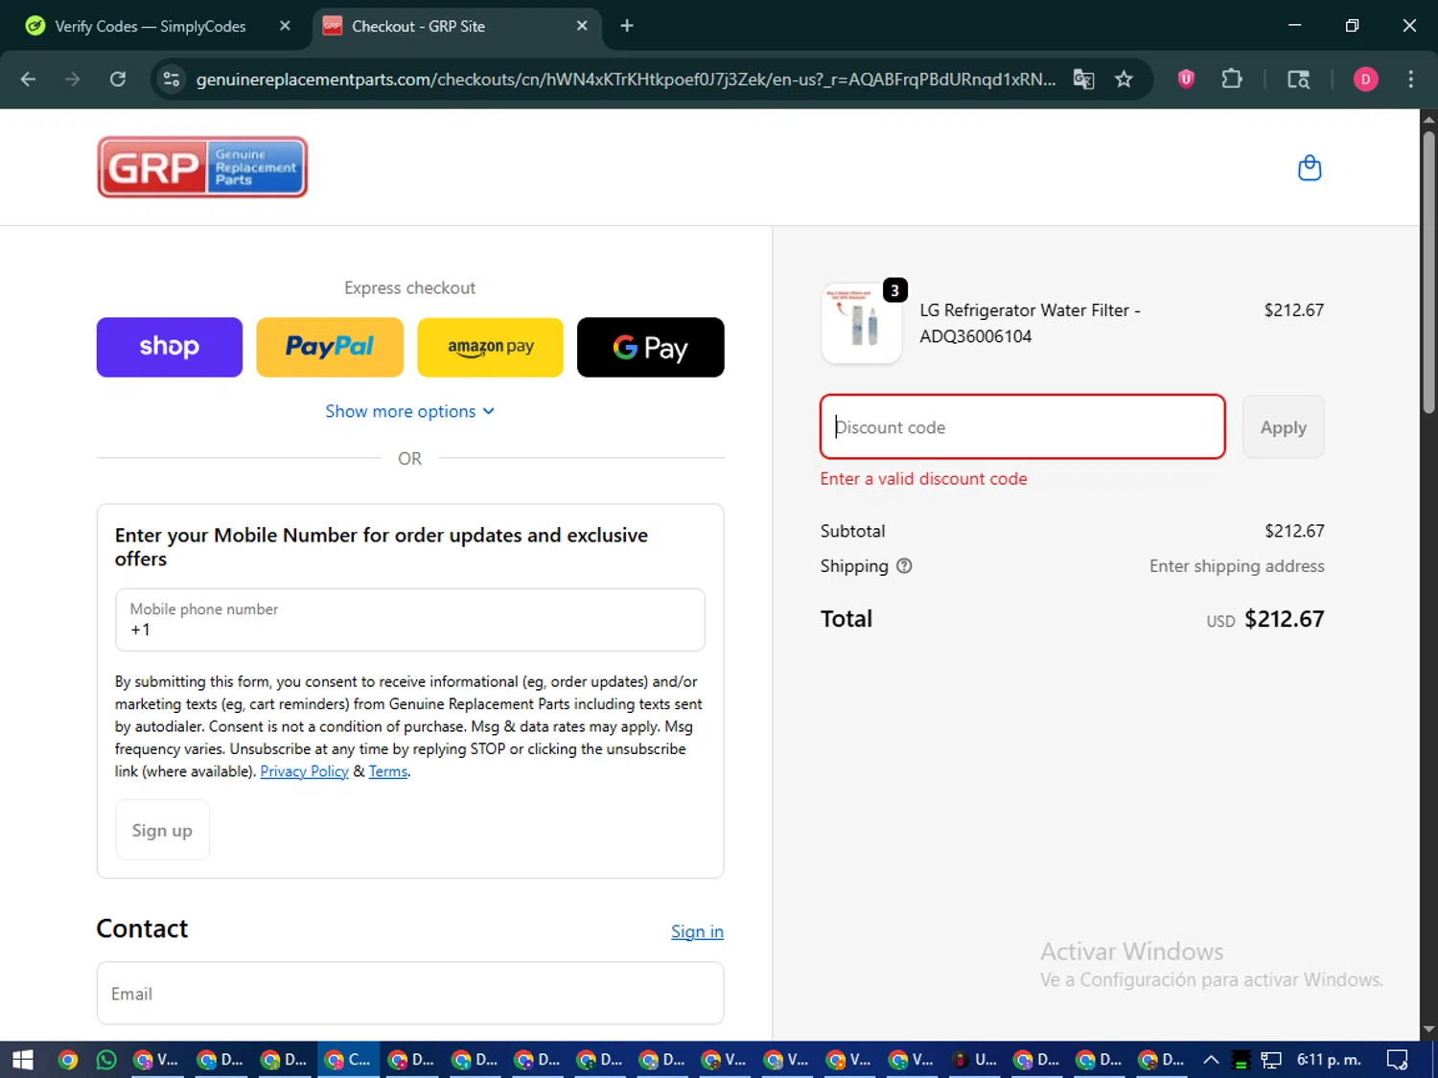Click the Sign up button
Image resolution: width=1438 pixels, height=1078 pixels.
(x=162, y=830)
